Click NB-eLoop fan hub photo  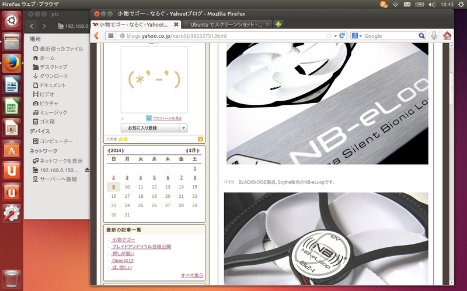coord(326,239)
